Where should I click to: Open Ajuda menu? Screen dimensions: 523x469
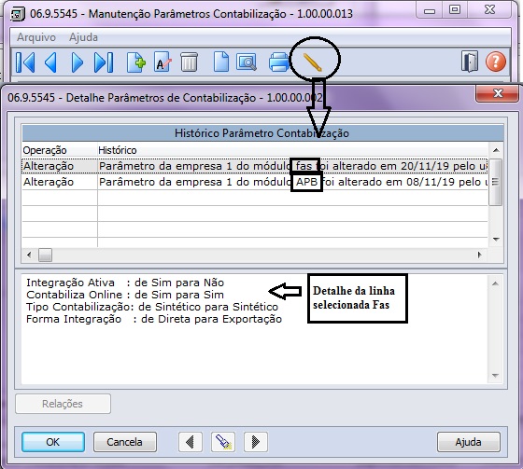click(83, 37)
